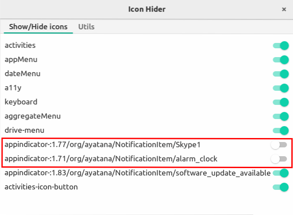293x215 pixels.
Task: Turn off the dateMenu toggle
Action: pos(280,73)
